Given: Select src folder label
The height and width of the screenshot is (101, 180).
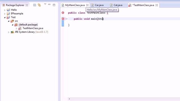Looking at the screenshot, I should 16,21.
